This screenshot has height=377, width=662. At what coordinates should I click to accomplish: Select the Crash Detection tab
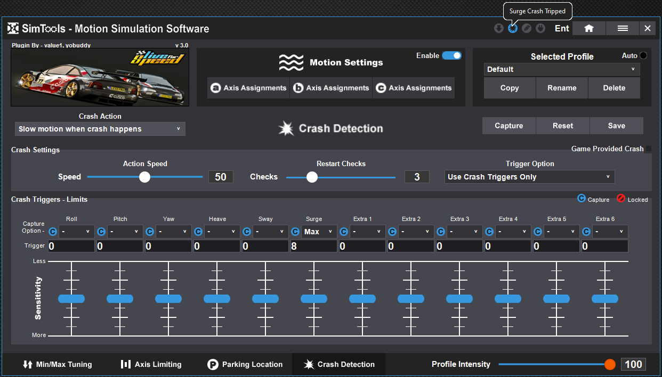pyautogui.click(x=339, y=364)
